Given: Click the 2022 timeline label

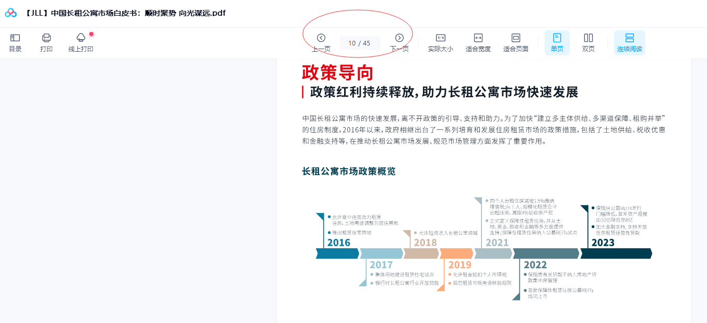Looking at the screenshot, I should tap(535, 265).
